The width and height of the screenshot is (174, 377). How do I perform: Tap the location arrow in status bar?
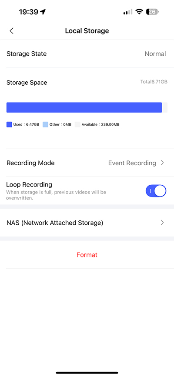click(43, 12)
